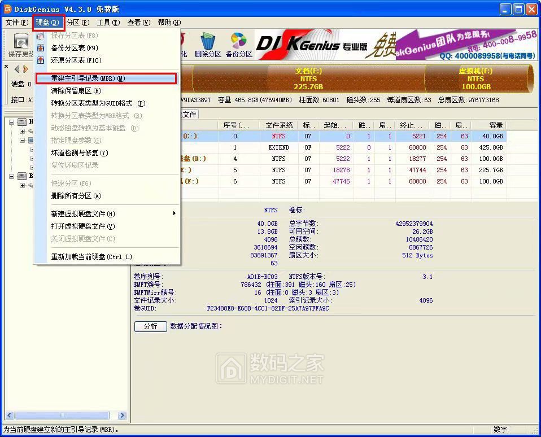Choose 重建主引导记录(MBR) menu entry

(106, 78)
